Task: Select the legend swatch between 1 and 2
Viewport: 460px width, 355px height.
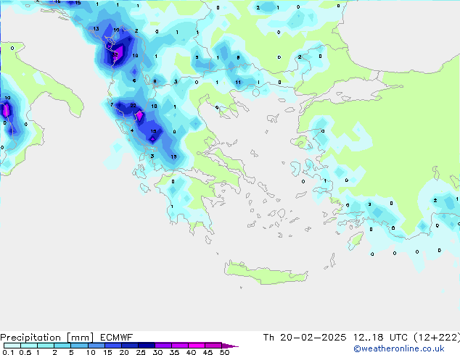Action: [46, 346]
